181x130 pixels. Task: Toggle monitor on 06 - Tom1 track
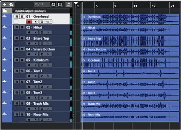tap(36, 76)
